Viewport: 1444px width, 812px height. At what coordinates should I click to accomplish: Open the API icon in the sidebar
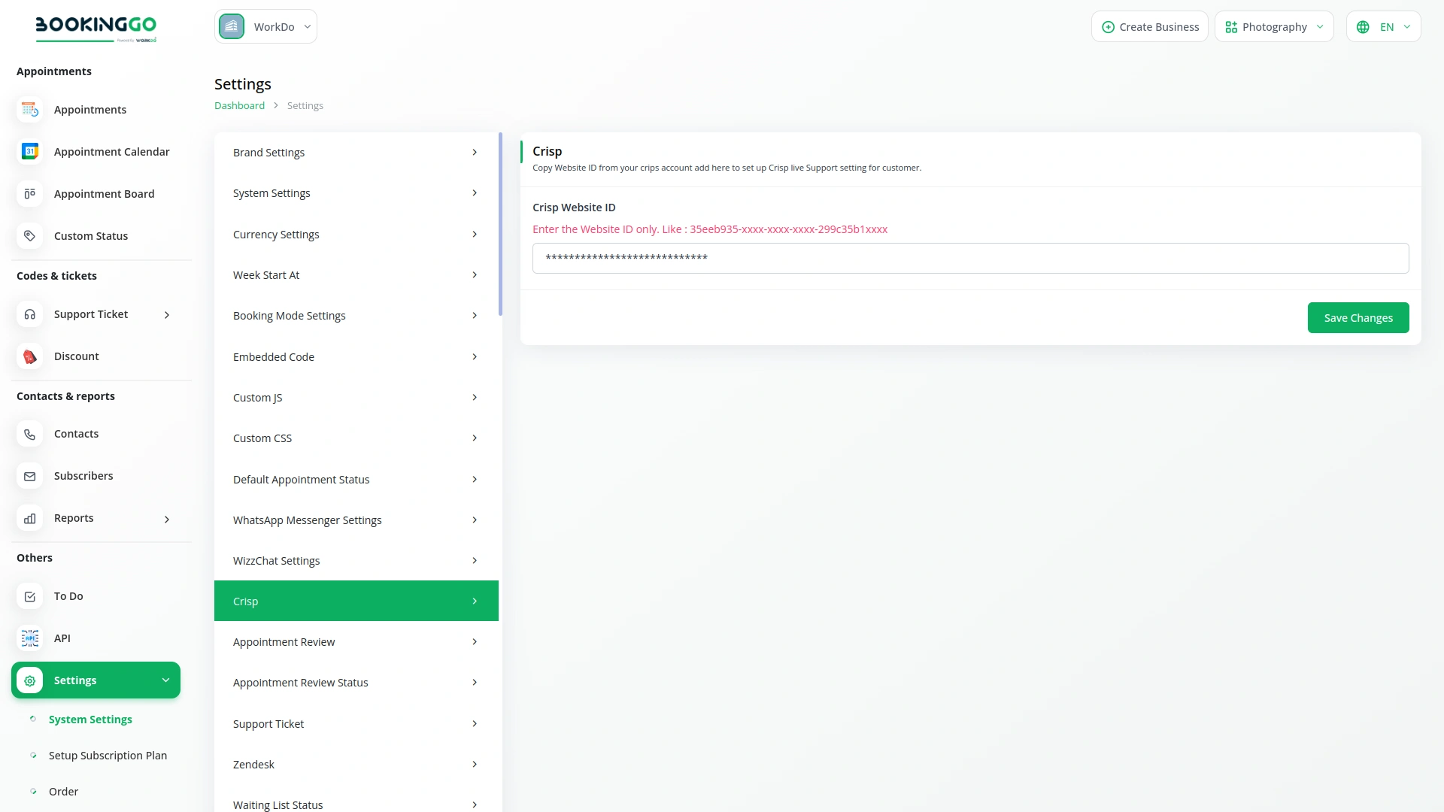(x=29, y=638)
